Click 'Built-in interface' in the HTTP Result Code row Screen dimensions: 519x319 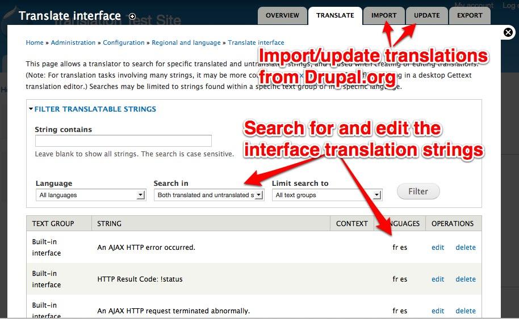[47, 279]
